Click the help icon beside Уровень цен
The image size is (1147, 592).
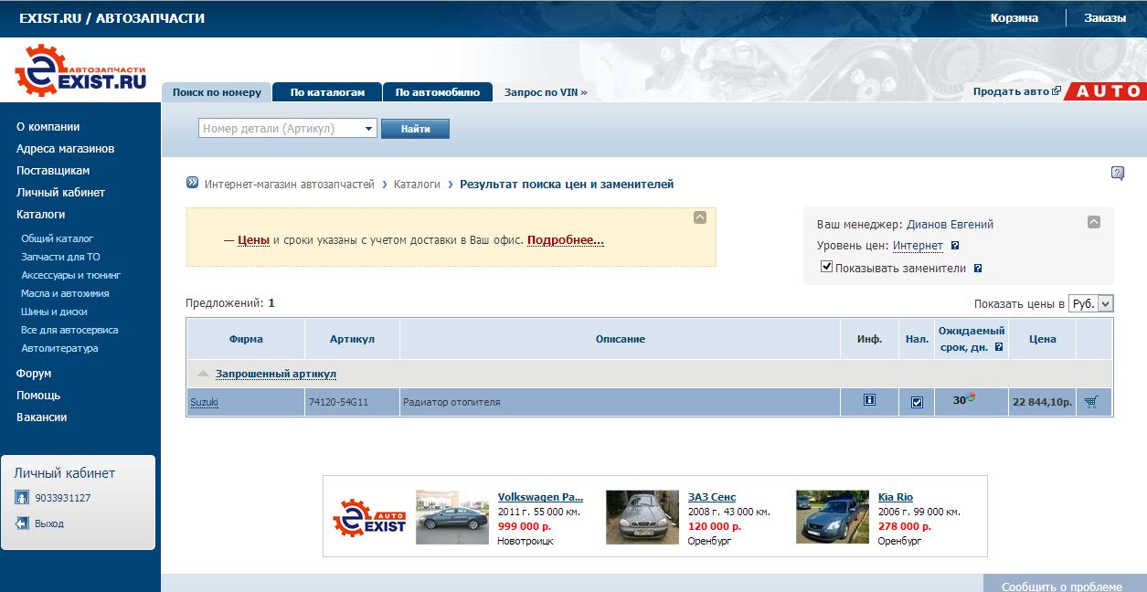(x=955, y=246)
